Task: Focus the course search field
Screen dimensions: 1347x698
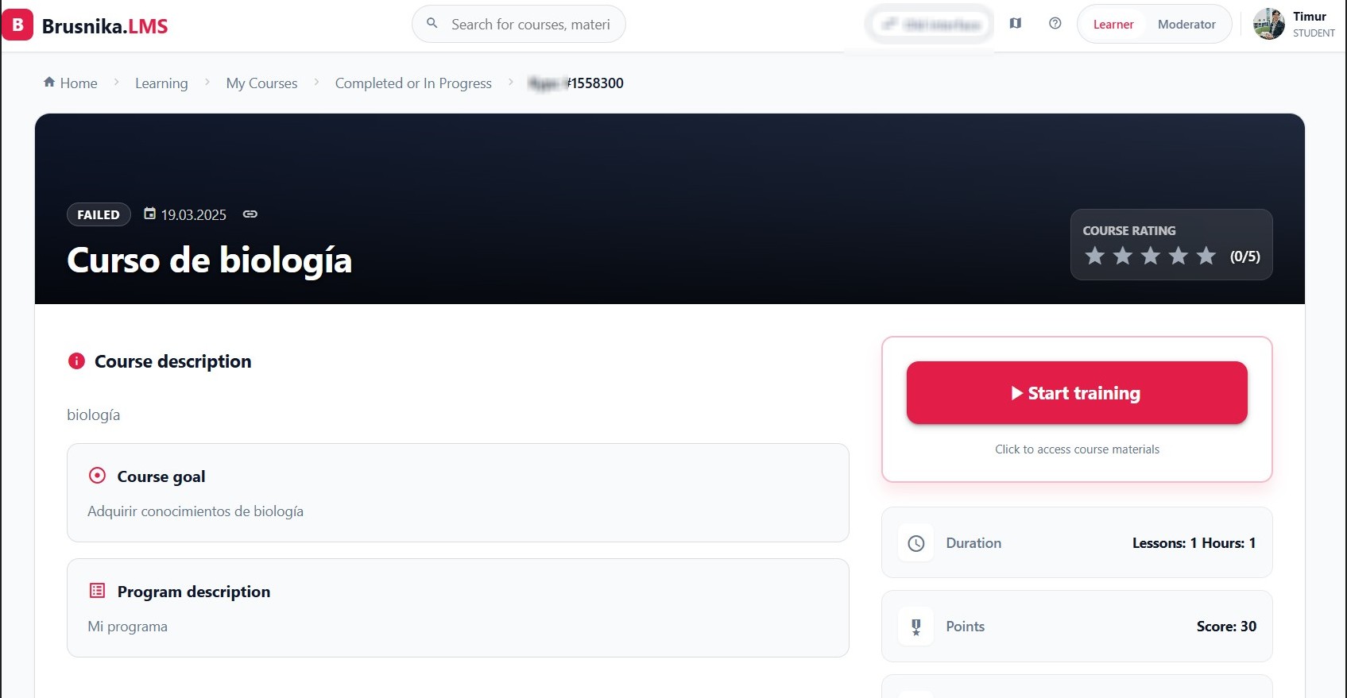Action: coord(519,25)
